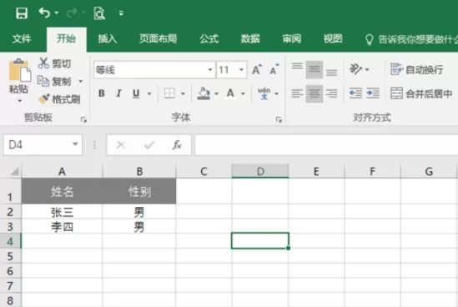Apply fill color paint bucket

point(204,93)
